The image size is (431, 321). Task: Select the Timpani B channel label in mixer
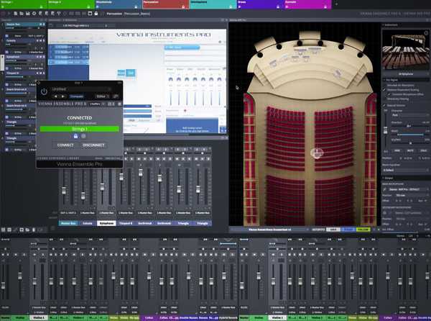(x=126, y=223)
